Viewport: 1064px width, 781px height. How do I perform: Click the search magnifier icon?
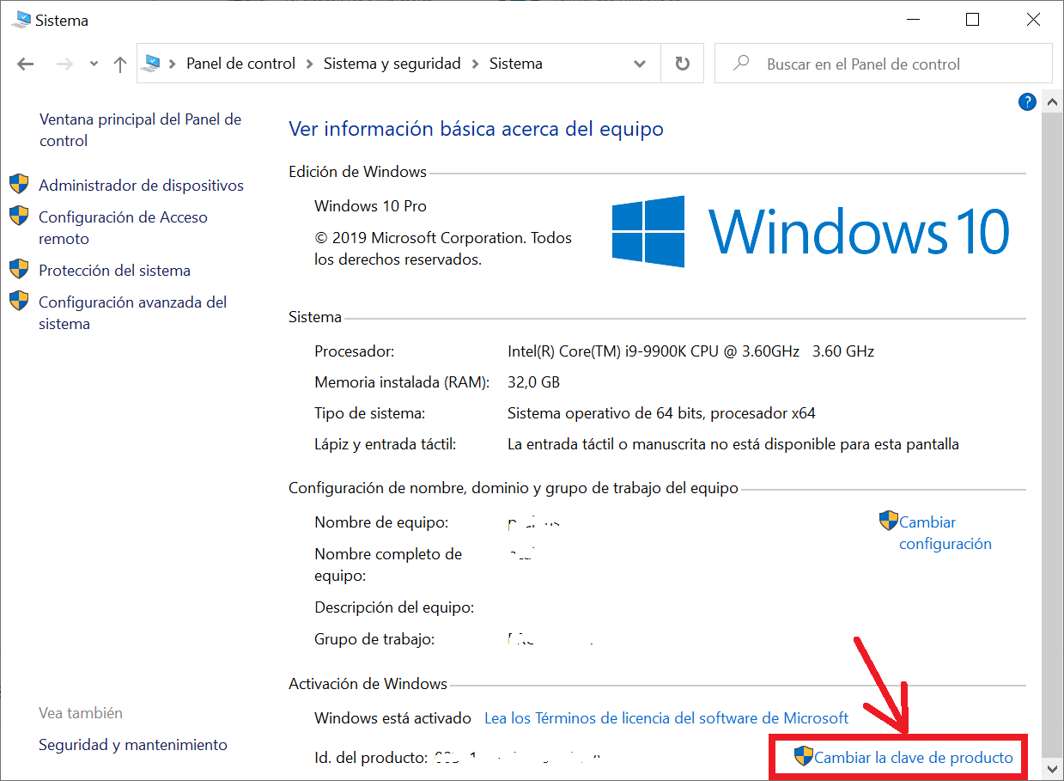coord(740,63)
